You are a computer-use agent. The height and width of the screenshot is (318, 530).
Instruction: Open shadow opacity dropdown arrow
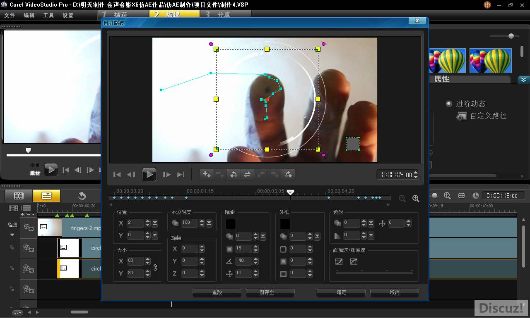(263, 236)
